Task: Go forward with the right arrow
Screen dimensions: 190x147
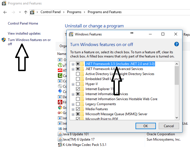Action: point(13,12)
